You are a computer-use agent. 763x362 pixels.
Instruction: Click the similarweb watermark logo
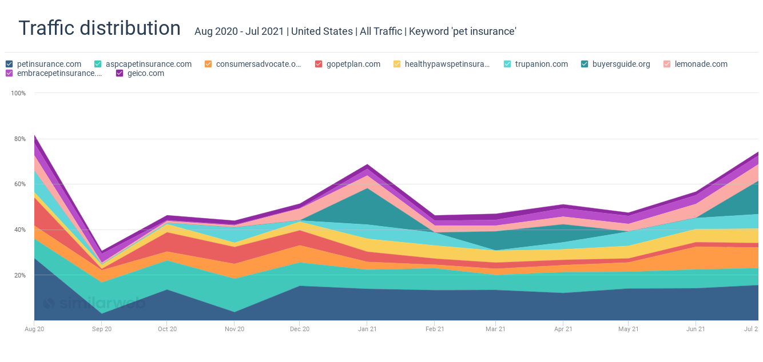tap(94, 304)
